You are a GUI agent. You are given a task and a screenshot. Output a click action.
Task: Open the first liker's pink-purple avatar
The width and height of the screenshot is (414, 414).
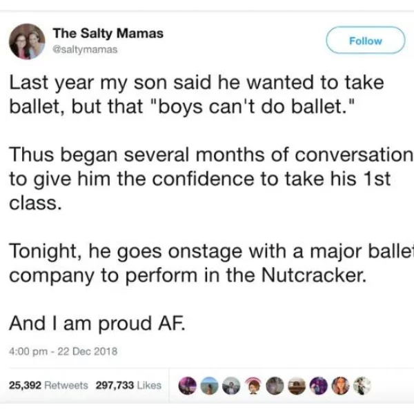pyautogui.click(x=187, y=386)
